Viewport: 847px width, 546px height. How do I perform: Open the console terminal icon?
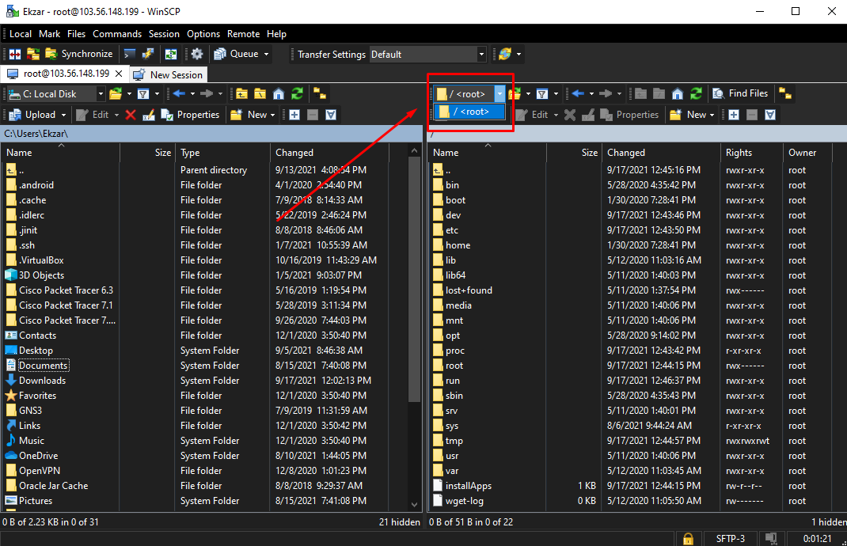(130, 54)
